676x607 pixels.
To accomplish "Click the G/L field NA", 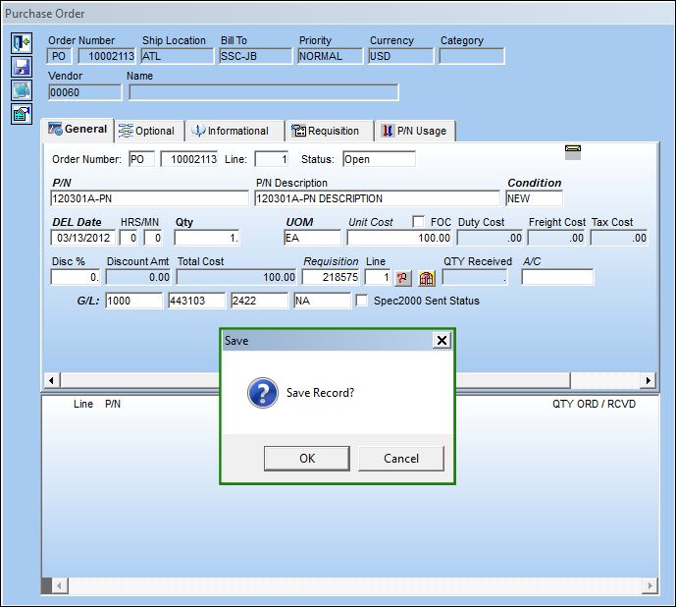I will pos(322,301).
